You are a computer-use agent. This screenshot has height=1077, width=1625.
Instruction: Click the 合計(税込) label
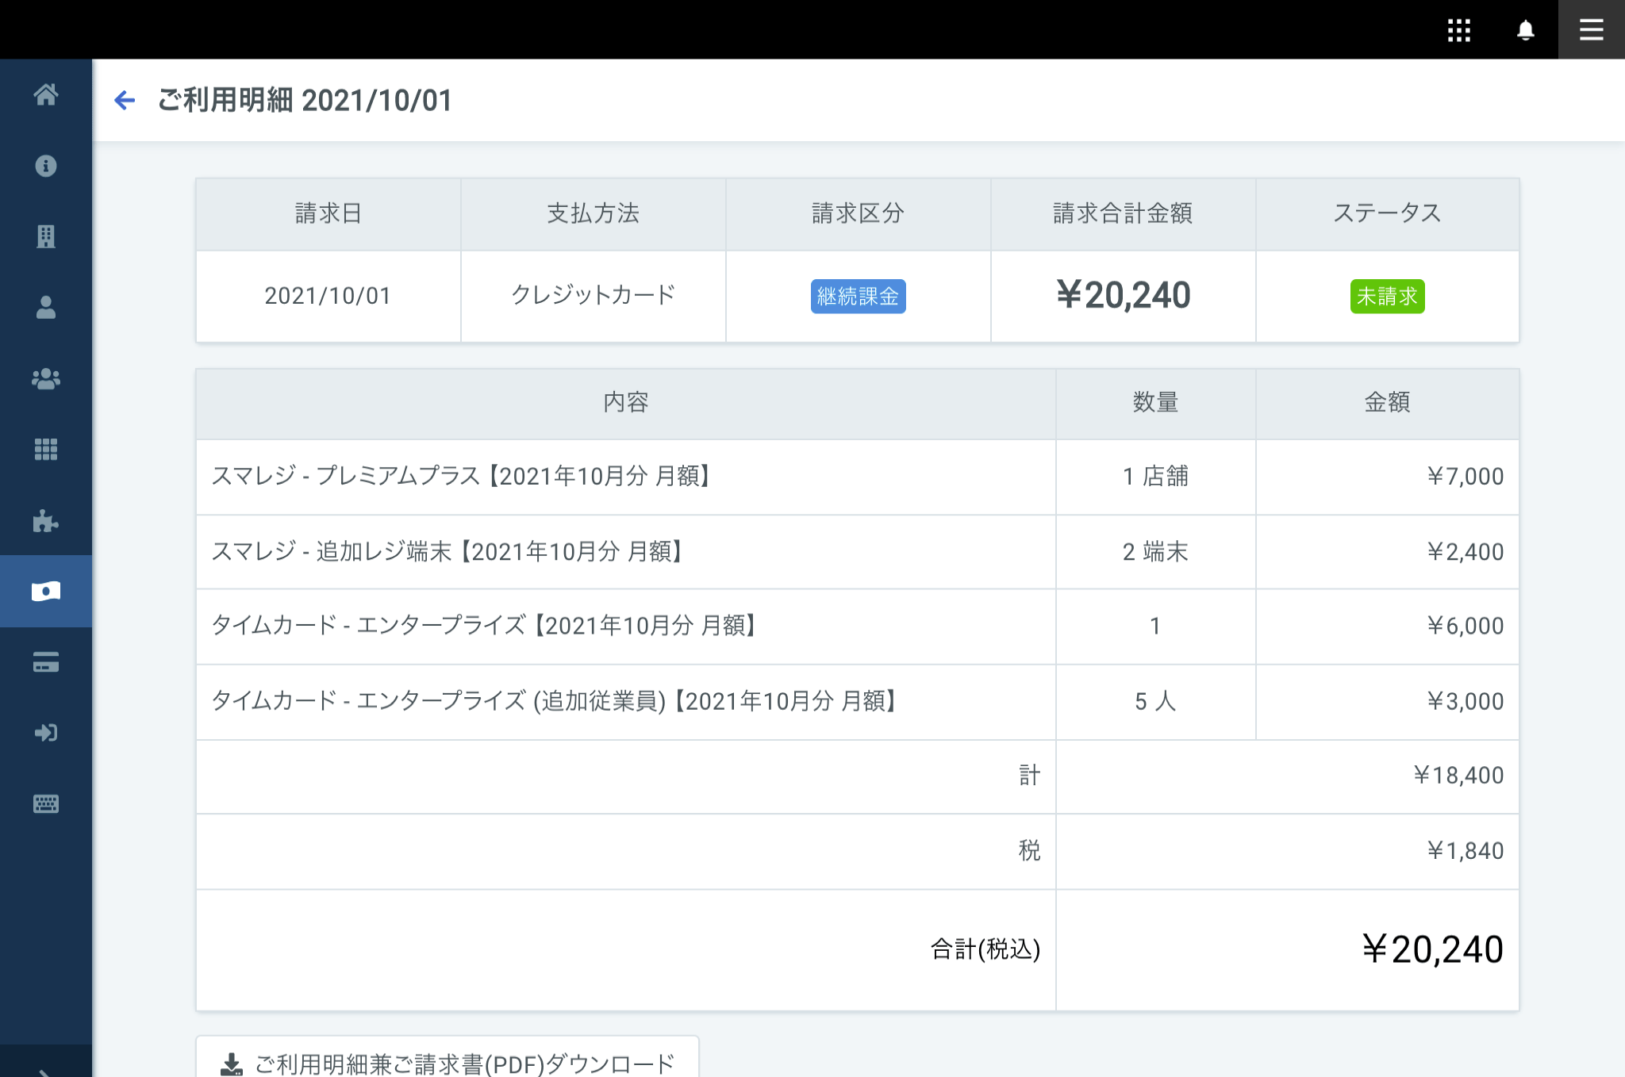click(x=985, y=949)
